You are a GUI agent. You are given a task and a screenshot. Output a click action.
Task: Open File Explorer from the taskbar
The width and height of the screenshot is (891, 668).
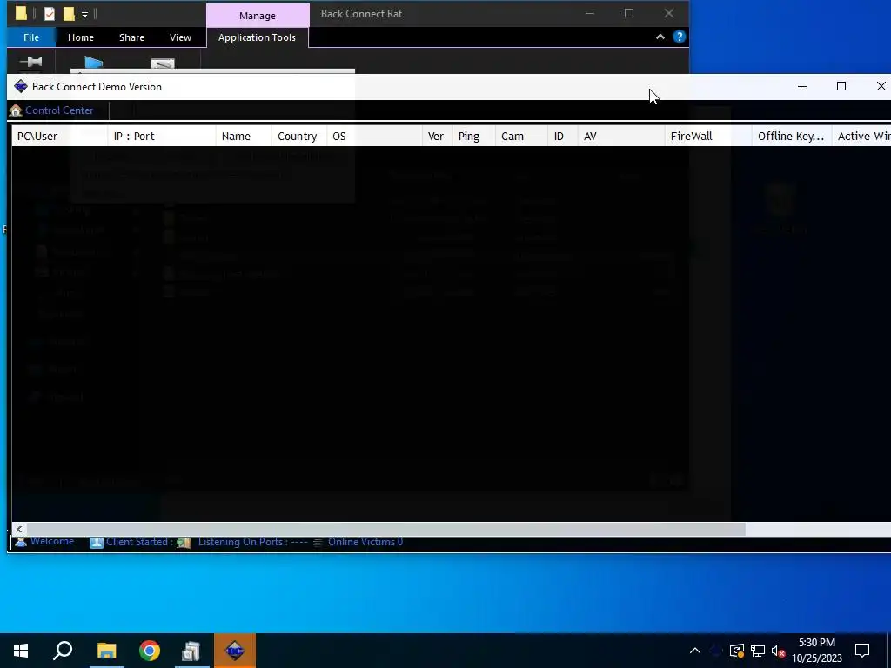106,651
